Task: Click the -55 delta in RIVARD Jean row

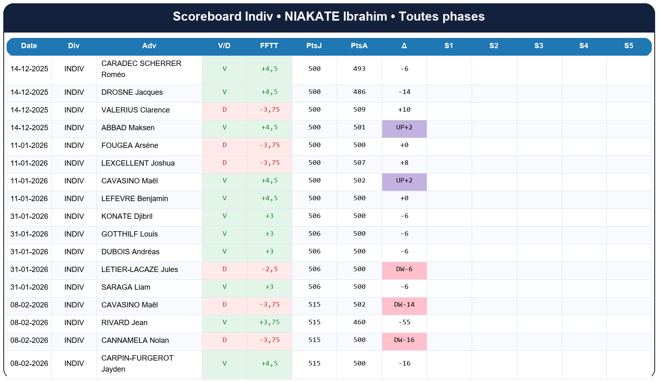Action: point(404,322)
